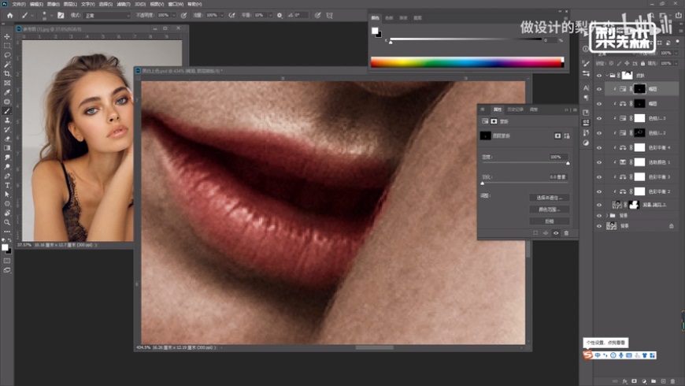Toggle visibility of the 选取颜色 1 layer
Image resolution: width=685 pixels, height=386 pixels.
coord(600,162)
